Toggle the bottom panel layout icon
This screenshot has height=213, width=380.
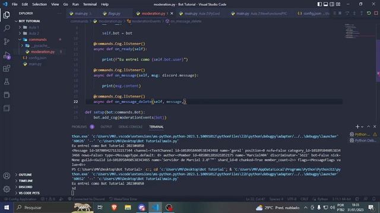pyautogui.click(x=326, y=4)
